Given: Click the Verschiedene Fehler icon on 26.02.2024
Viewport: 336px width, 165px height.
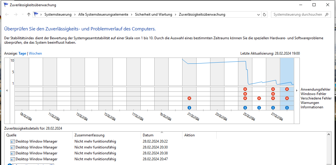Looking at the screenshot, I should (x=259, y=98).
